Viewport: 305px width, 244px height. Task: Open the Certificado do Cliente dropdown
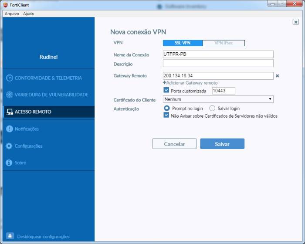[218, 99]
